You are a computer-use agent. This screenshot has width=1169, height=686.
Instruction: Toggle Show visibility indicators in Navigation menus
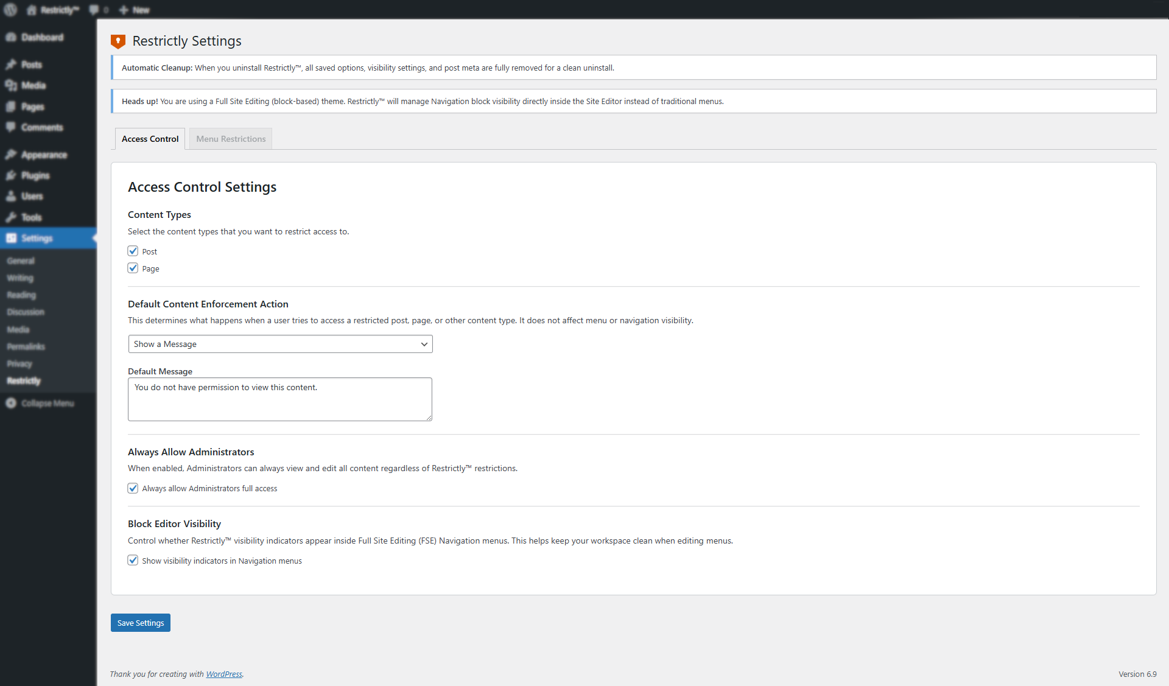coord(133,560)
